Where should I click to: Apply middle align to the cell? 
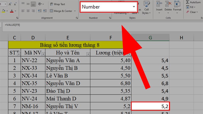pyautogui.click(x=28, y=4)
